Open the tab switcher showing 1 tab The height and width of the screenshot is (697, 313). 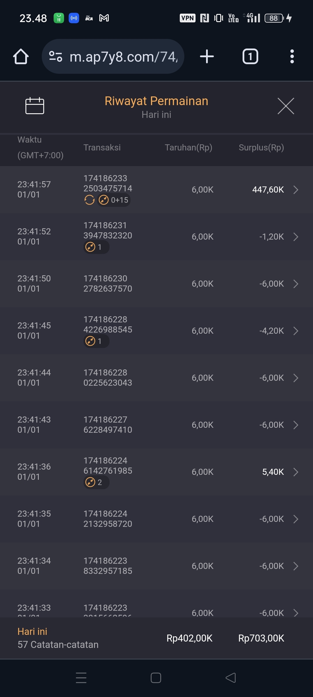pyautogui.click(x=250, y=56)
